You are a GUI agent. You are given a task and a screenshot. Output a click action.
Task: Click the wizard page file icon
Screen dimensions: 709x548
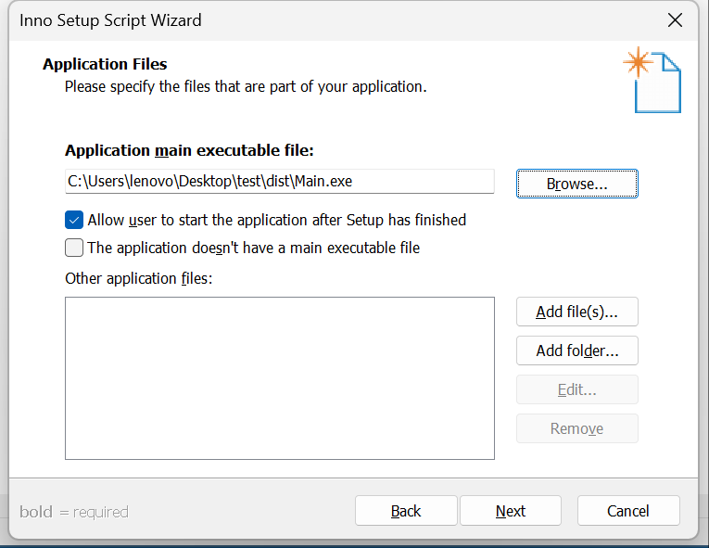click(652, 80)
